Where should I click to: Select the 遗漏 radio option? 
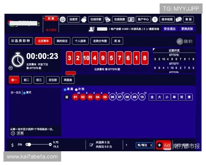click(65, 90)
